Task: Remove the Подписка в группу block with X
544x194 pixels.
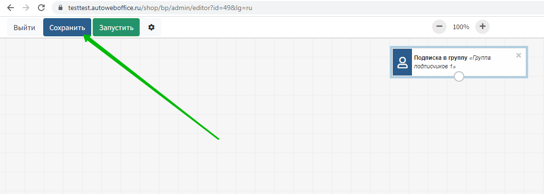Action: pos(519,55)
